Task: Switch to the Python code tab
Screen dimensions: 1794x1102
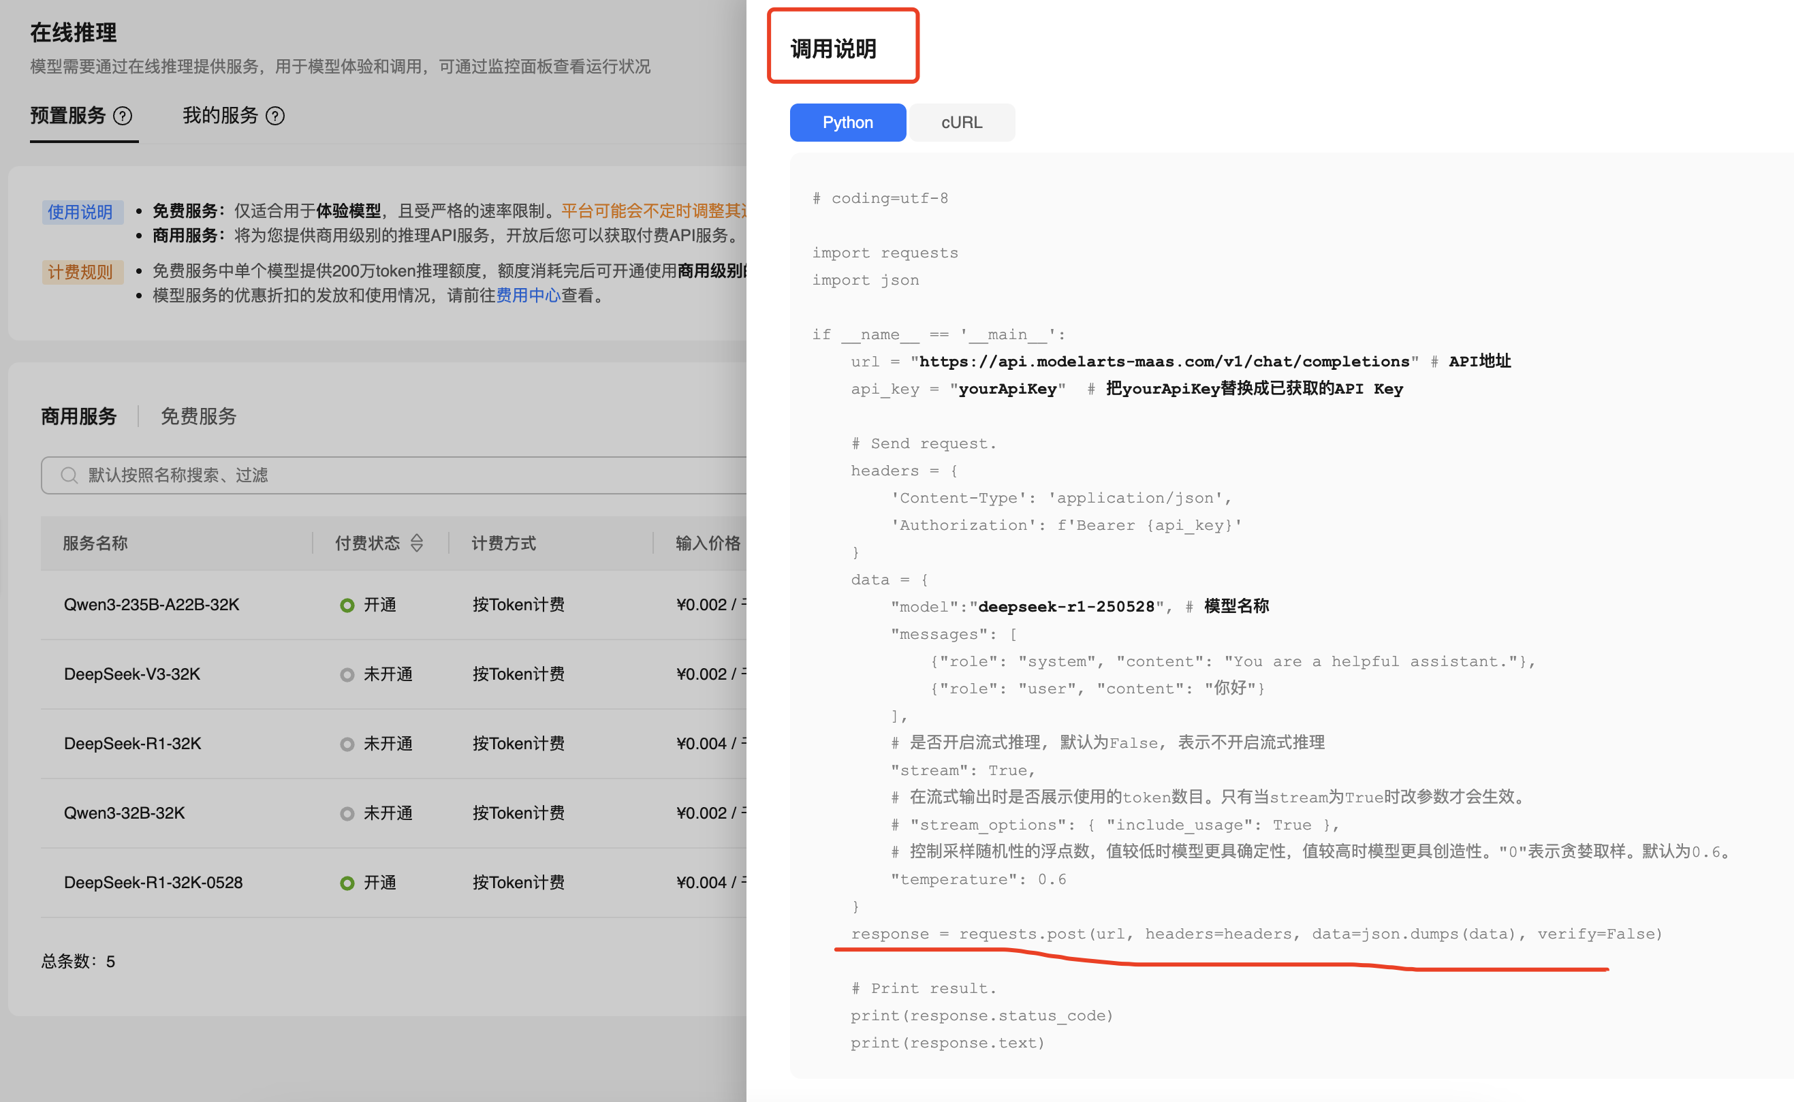Action: 847,123
